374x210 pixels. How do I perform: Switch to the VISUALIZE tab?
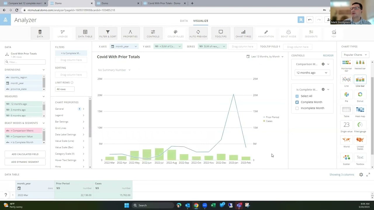201,21
